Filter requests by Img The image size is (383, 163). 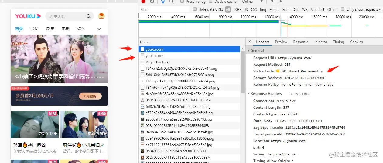point(263,10)
